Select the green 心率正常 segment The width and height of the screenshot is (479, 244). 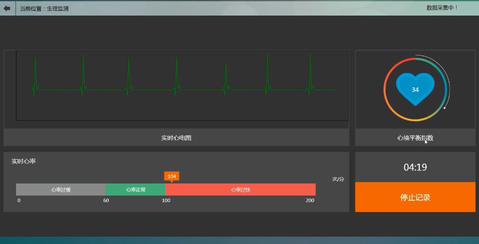click(x=136, y=189)
